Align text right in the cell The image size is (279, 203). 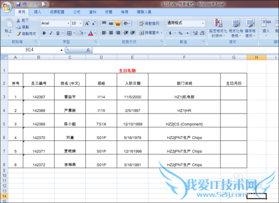(x=118, y=33)
